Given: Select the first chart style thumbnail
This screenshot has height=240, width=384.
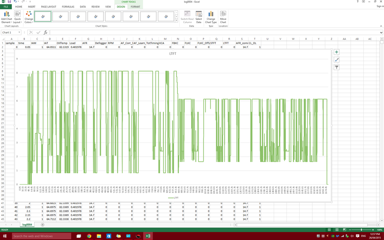Looking at the screenshot, I should pos(43,16).
